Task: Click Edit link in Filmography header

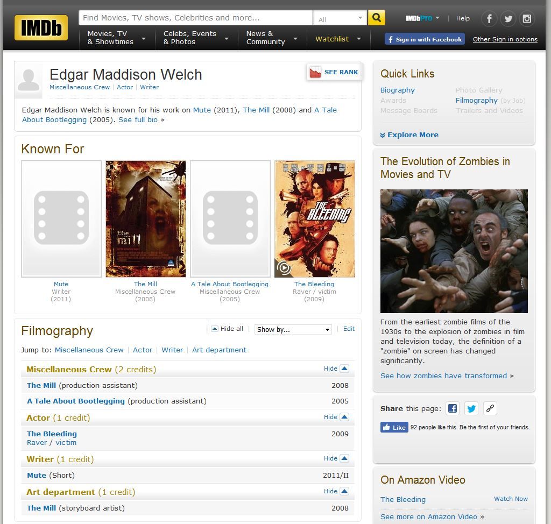Action: [349, 329]
